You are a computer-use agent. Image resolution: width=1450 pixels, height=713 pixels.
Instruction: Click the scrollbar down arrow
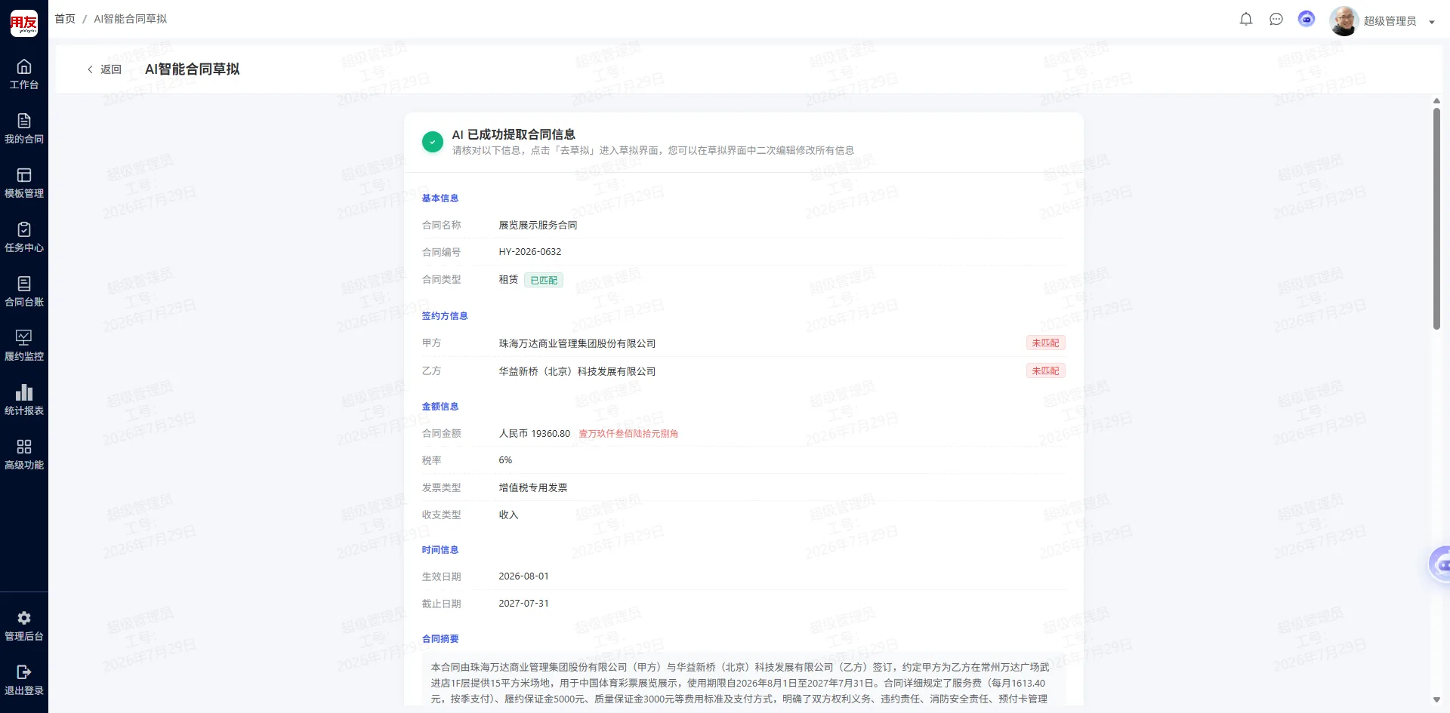click(x=1436, y=700)
